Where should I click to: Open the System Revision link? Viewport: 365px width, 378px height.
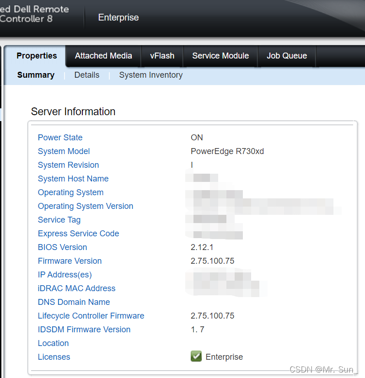pos(68,165)
